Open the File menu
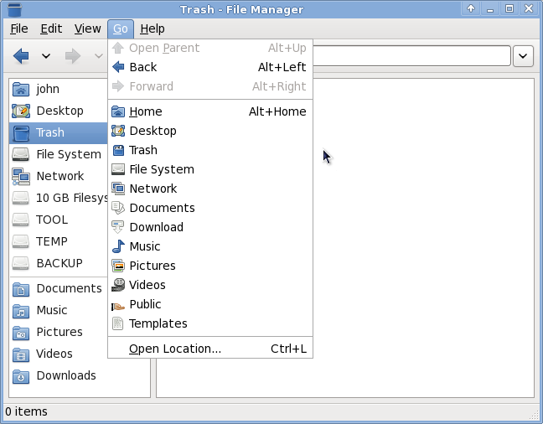 [x=18, y=28]
